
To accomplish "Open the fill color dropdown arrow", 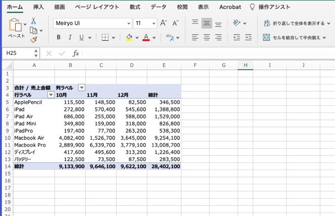I will coord(137,37).
